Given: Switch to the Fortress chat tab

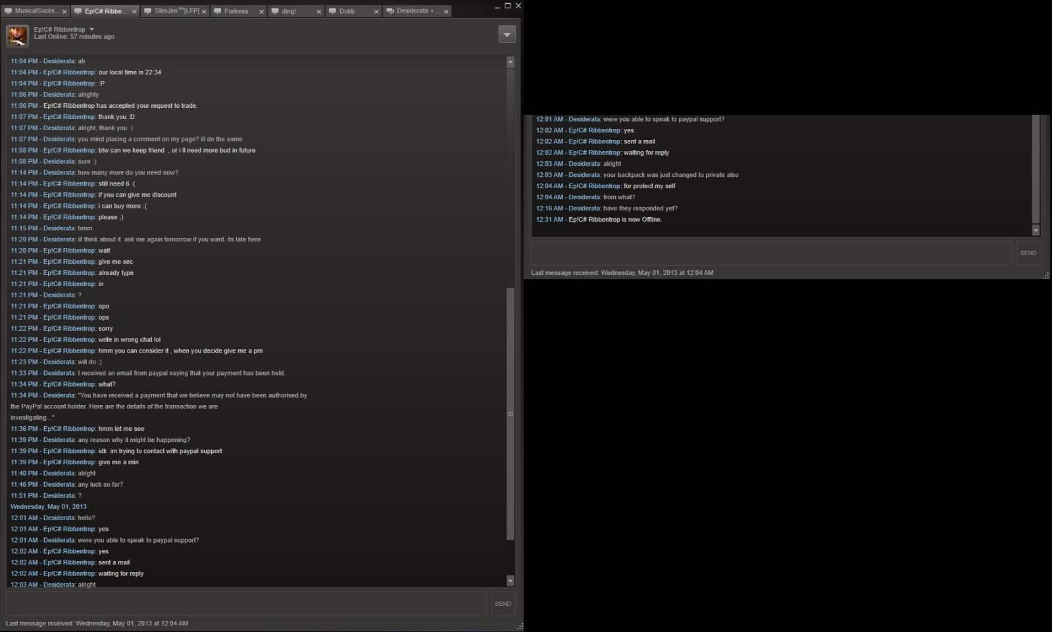Looking at the screenshot, I should (236, 11).
